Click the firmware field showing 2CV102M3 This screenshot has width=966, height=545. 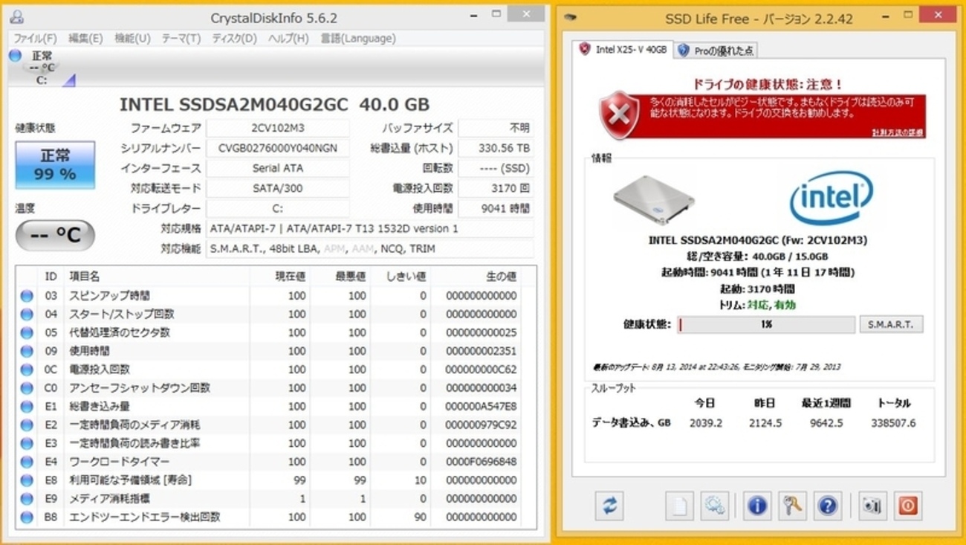[x=277, y=128]
